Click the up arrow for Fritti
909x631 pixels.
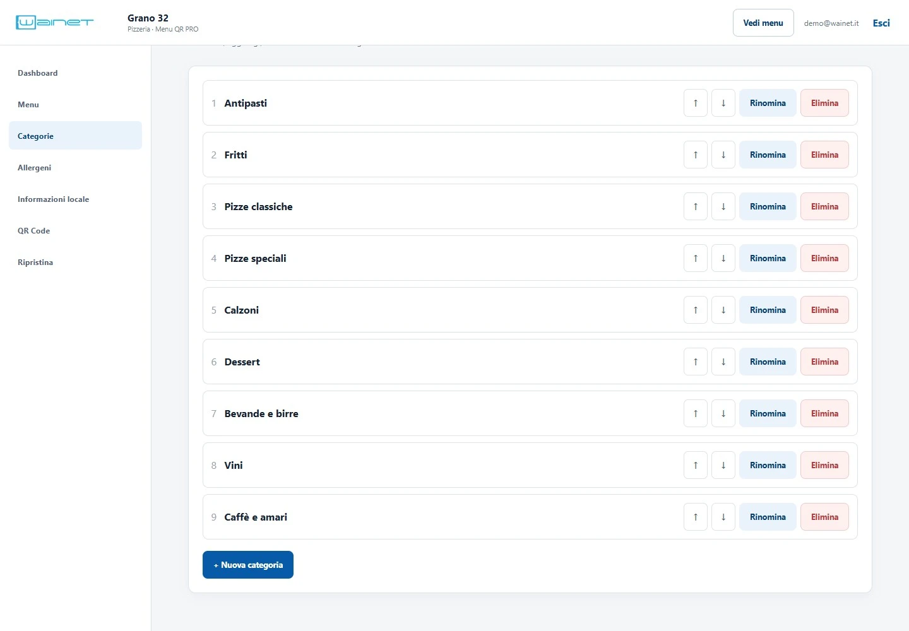[696, 155]
